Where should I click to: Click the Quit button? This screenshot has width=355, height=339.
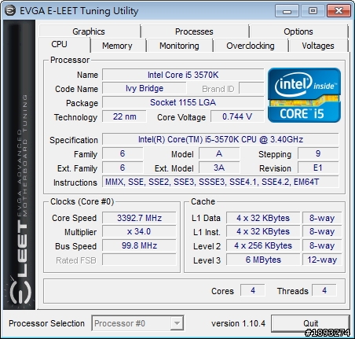tap(310, 323)
